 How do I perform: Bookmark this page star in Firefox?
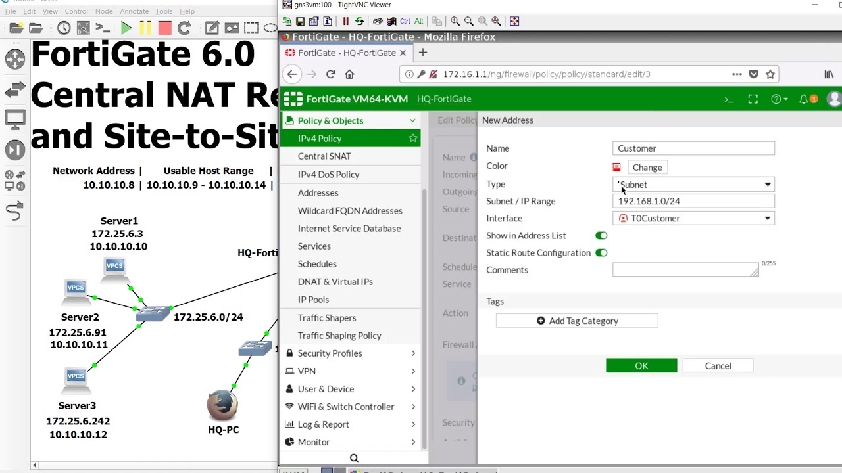[x=770, y=74]
